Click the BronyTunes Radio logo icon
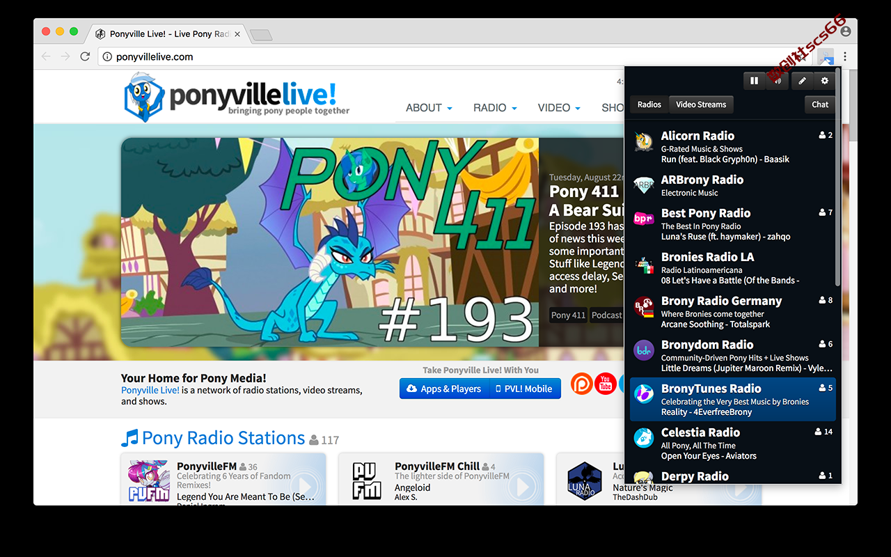891x557 pixels. [x=644, y=394]
